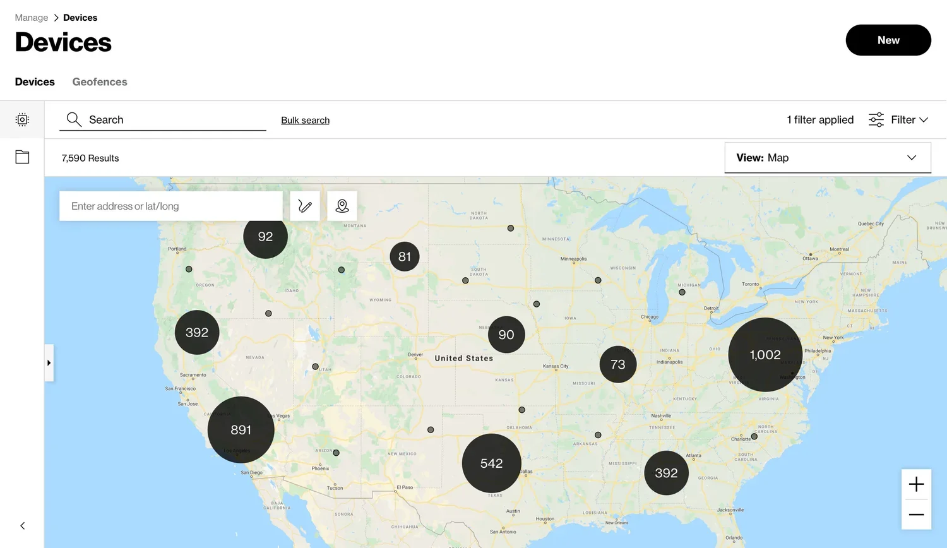Viewport: 947px width, 548px height.
Task: Click the 1,002 device cluster marker
Action: [x=765, y=355]
